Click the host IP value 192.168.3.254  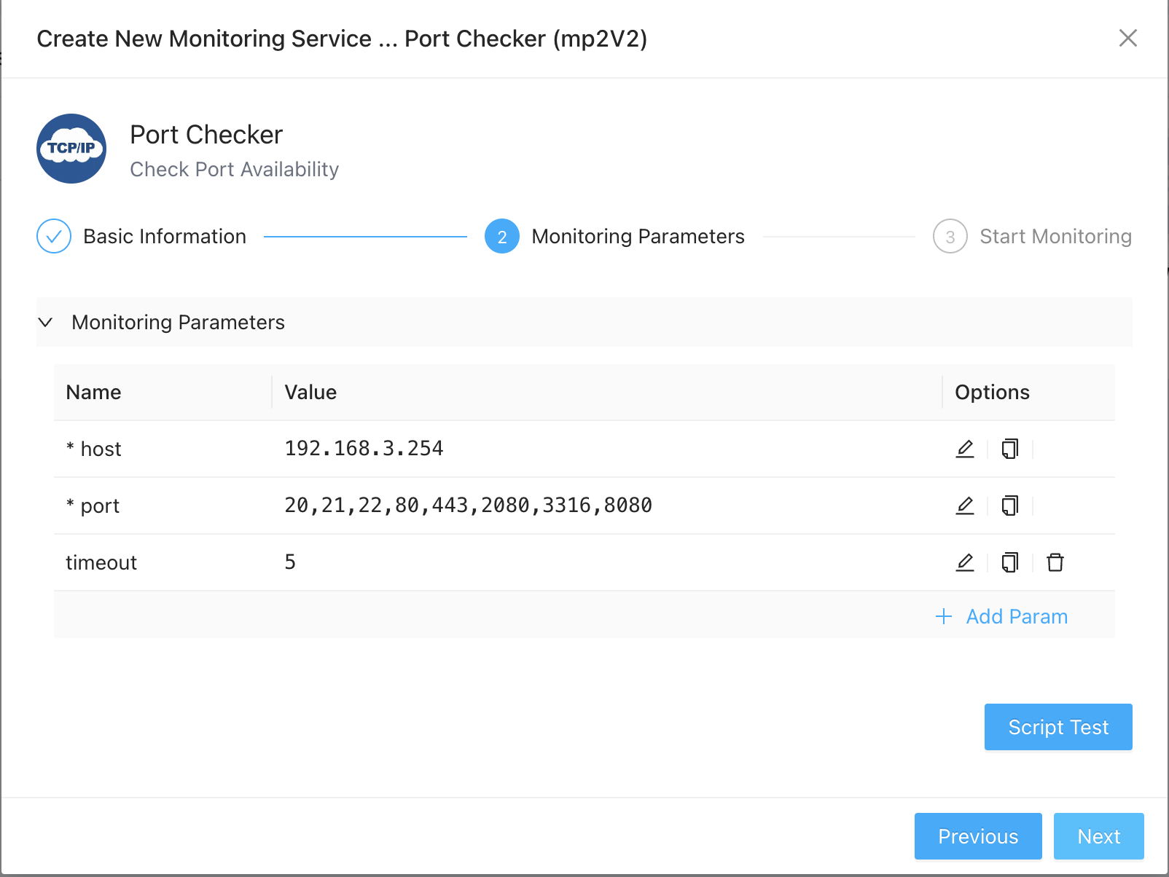tap(364, 449)
